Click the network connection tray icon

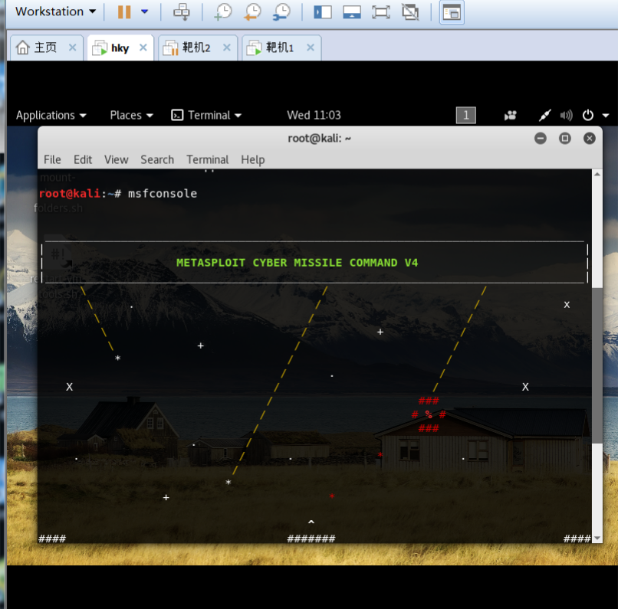[544, 116]
